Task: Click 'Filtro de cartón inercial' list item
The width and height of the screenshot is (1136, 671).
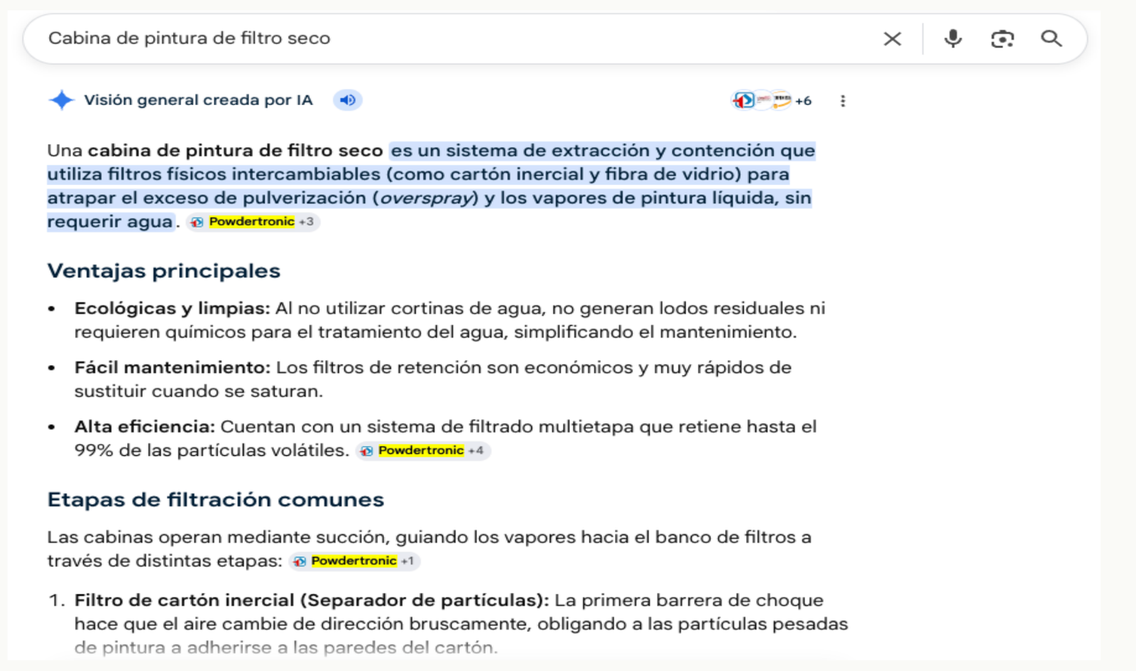Action: 461,624
